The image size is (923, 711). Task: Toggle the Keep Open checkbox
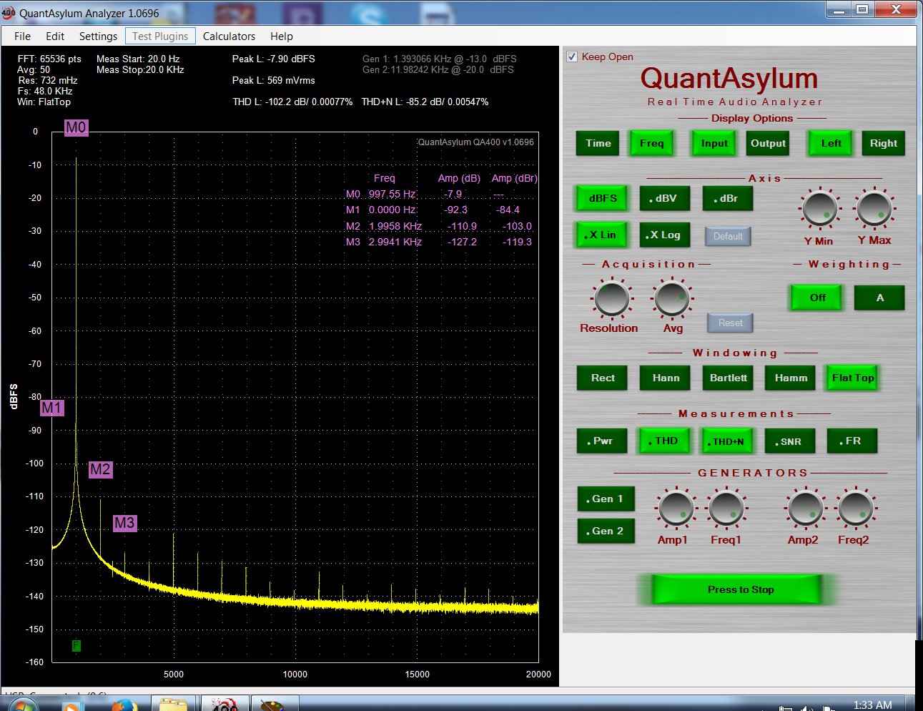(572, 57)
